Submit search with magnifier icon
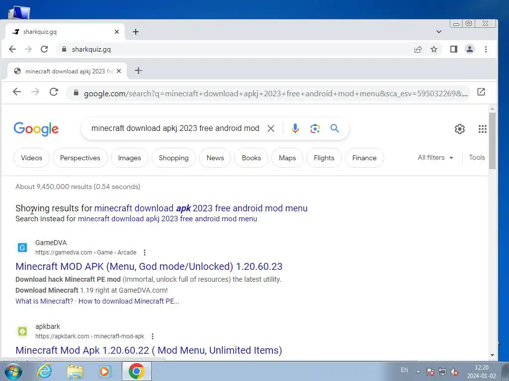This screenshot has width=509, height=381. (x=335, y=128)
